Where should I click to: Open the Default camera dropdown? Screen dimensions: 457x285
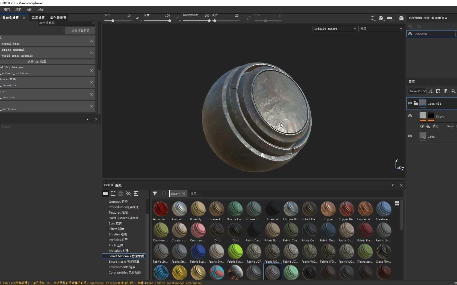point(335,29)
